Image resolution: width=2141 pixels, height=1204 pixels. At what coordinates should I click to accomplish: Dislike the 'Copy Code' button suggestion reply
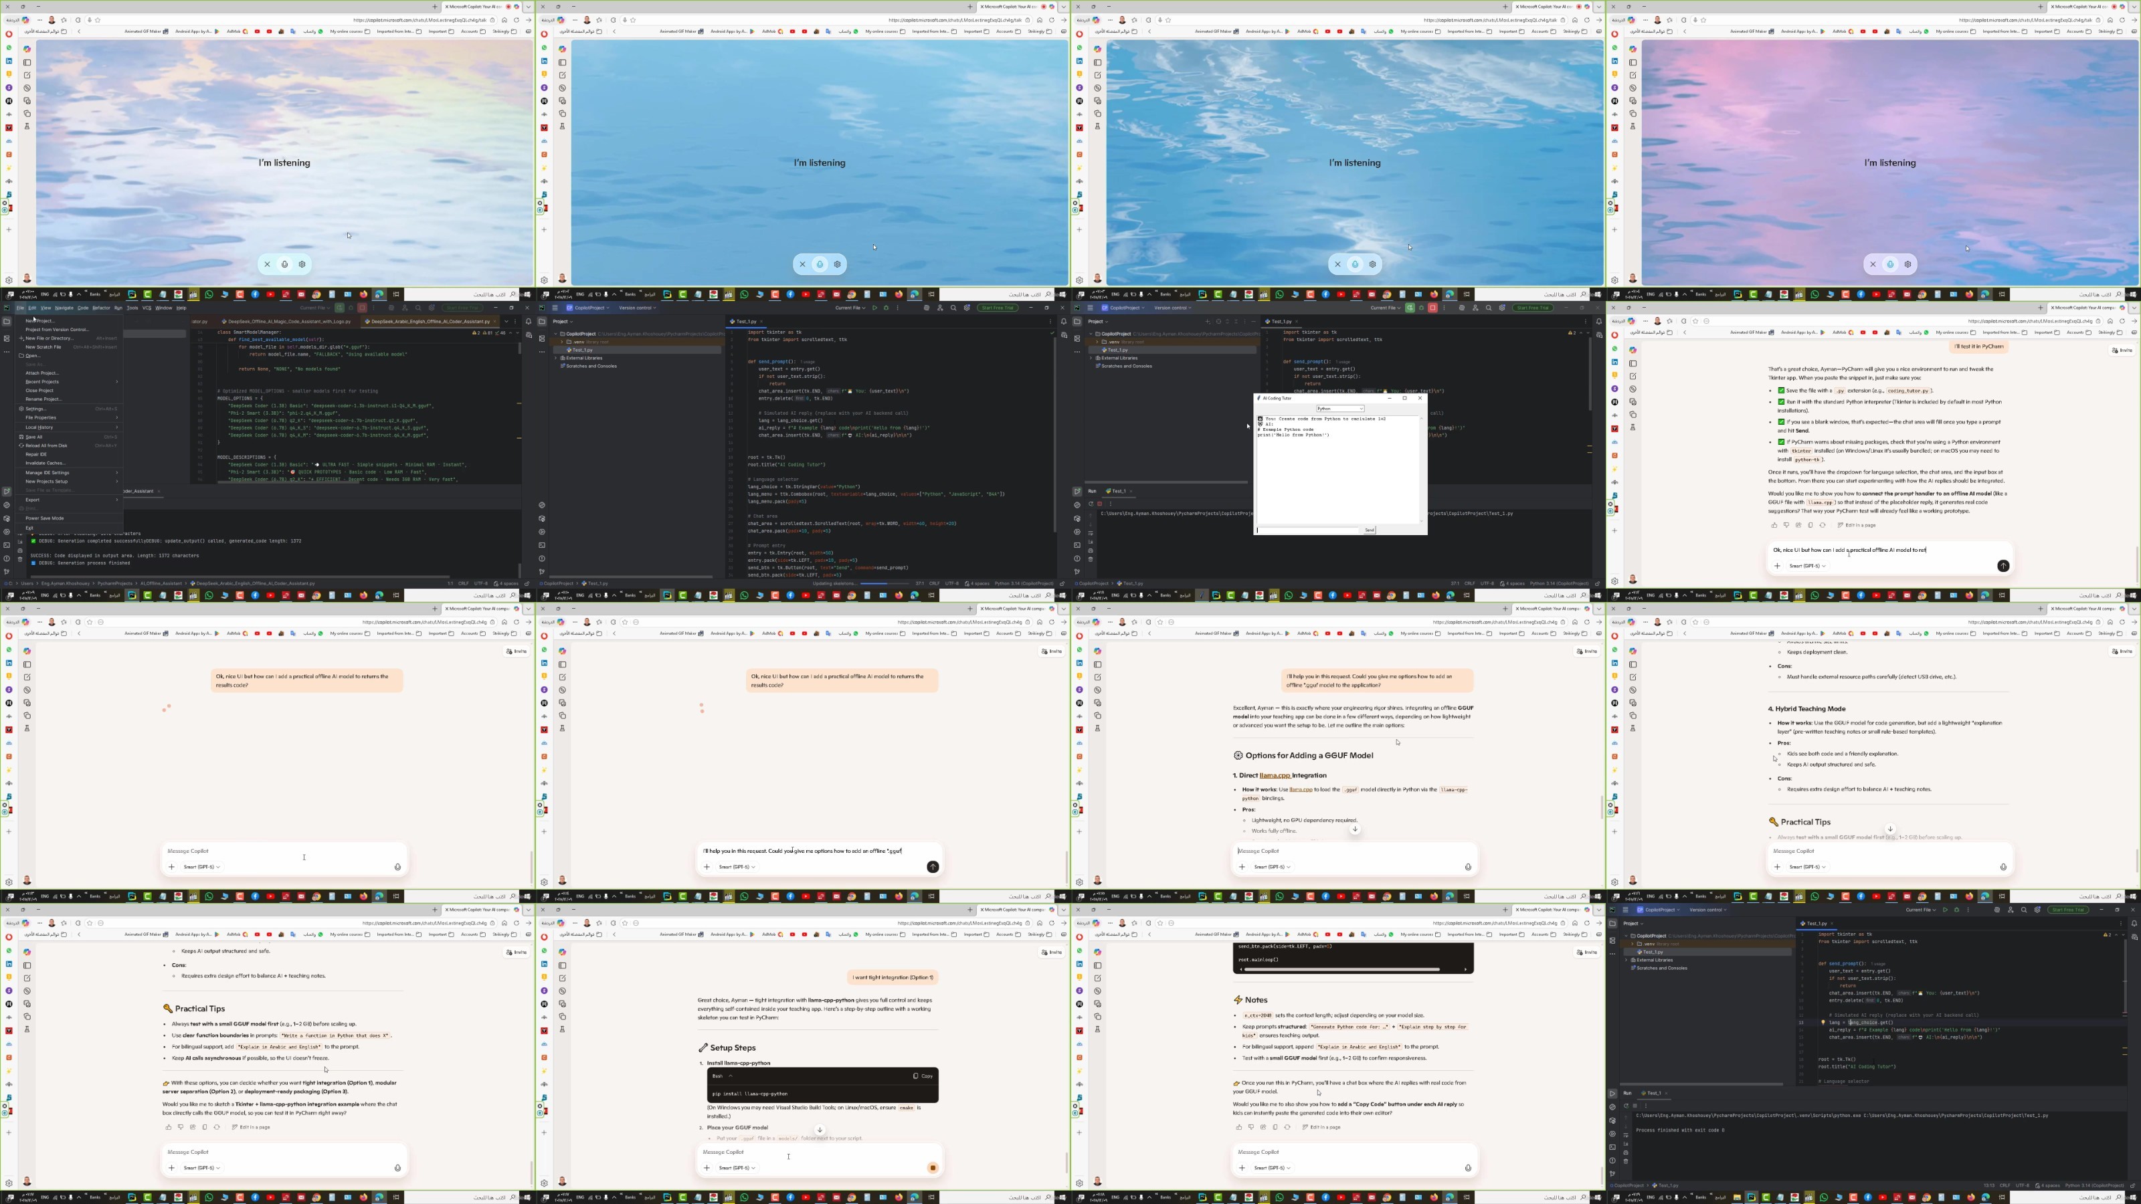1251,1126
